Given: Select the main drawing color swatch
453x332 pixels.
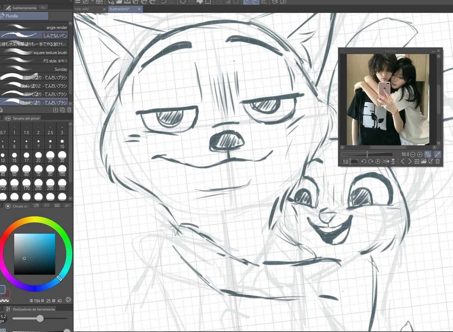Looking at the screenshot, I should [x=2, y=290].
